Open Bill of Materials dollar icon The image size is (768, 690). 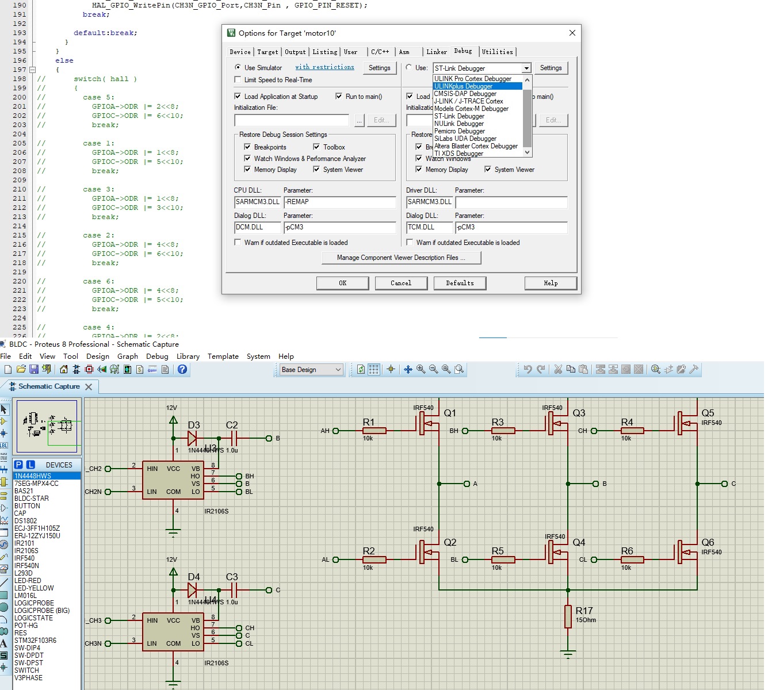pyautogui.click(x=140, y=369)
